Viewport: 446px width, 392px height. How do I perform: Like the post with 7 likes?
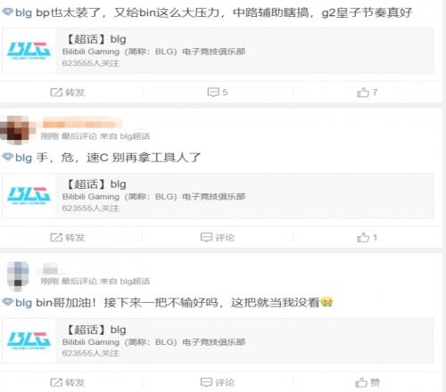[363, 93]
